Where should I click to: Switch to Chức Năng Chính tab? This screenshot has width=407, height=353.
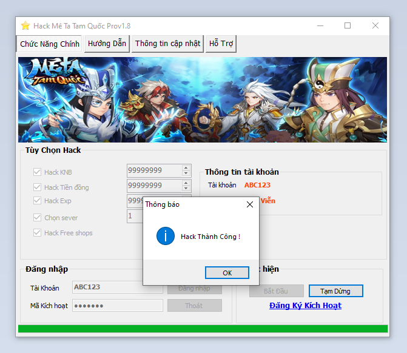(50, 44)
